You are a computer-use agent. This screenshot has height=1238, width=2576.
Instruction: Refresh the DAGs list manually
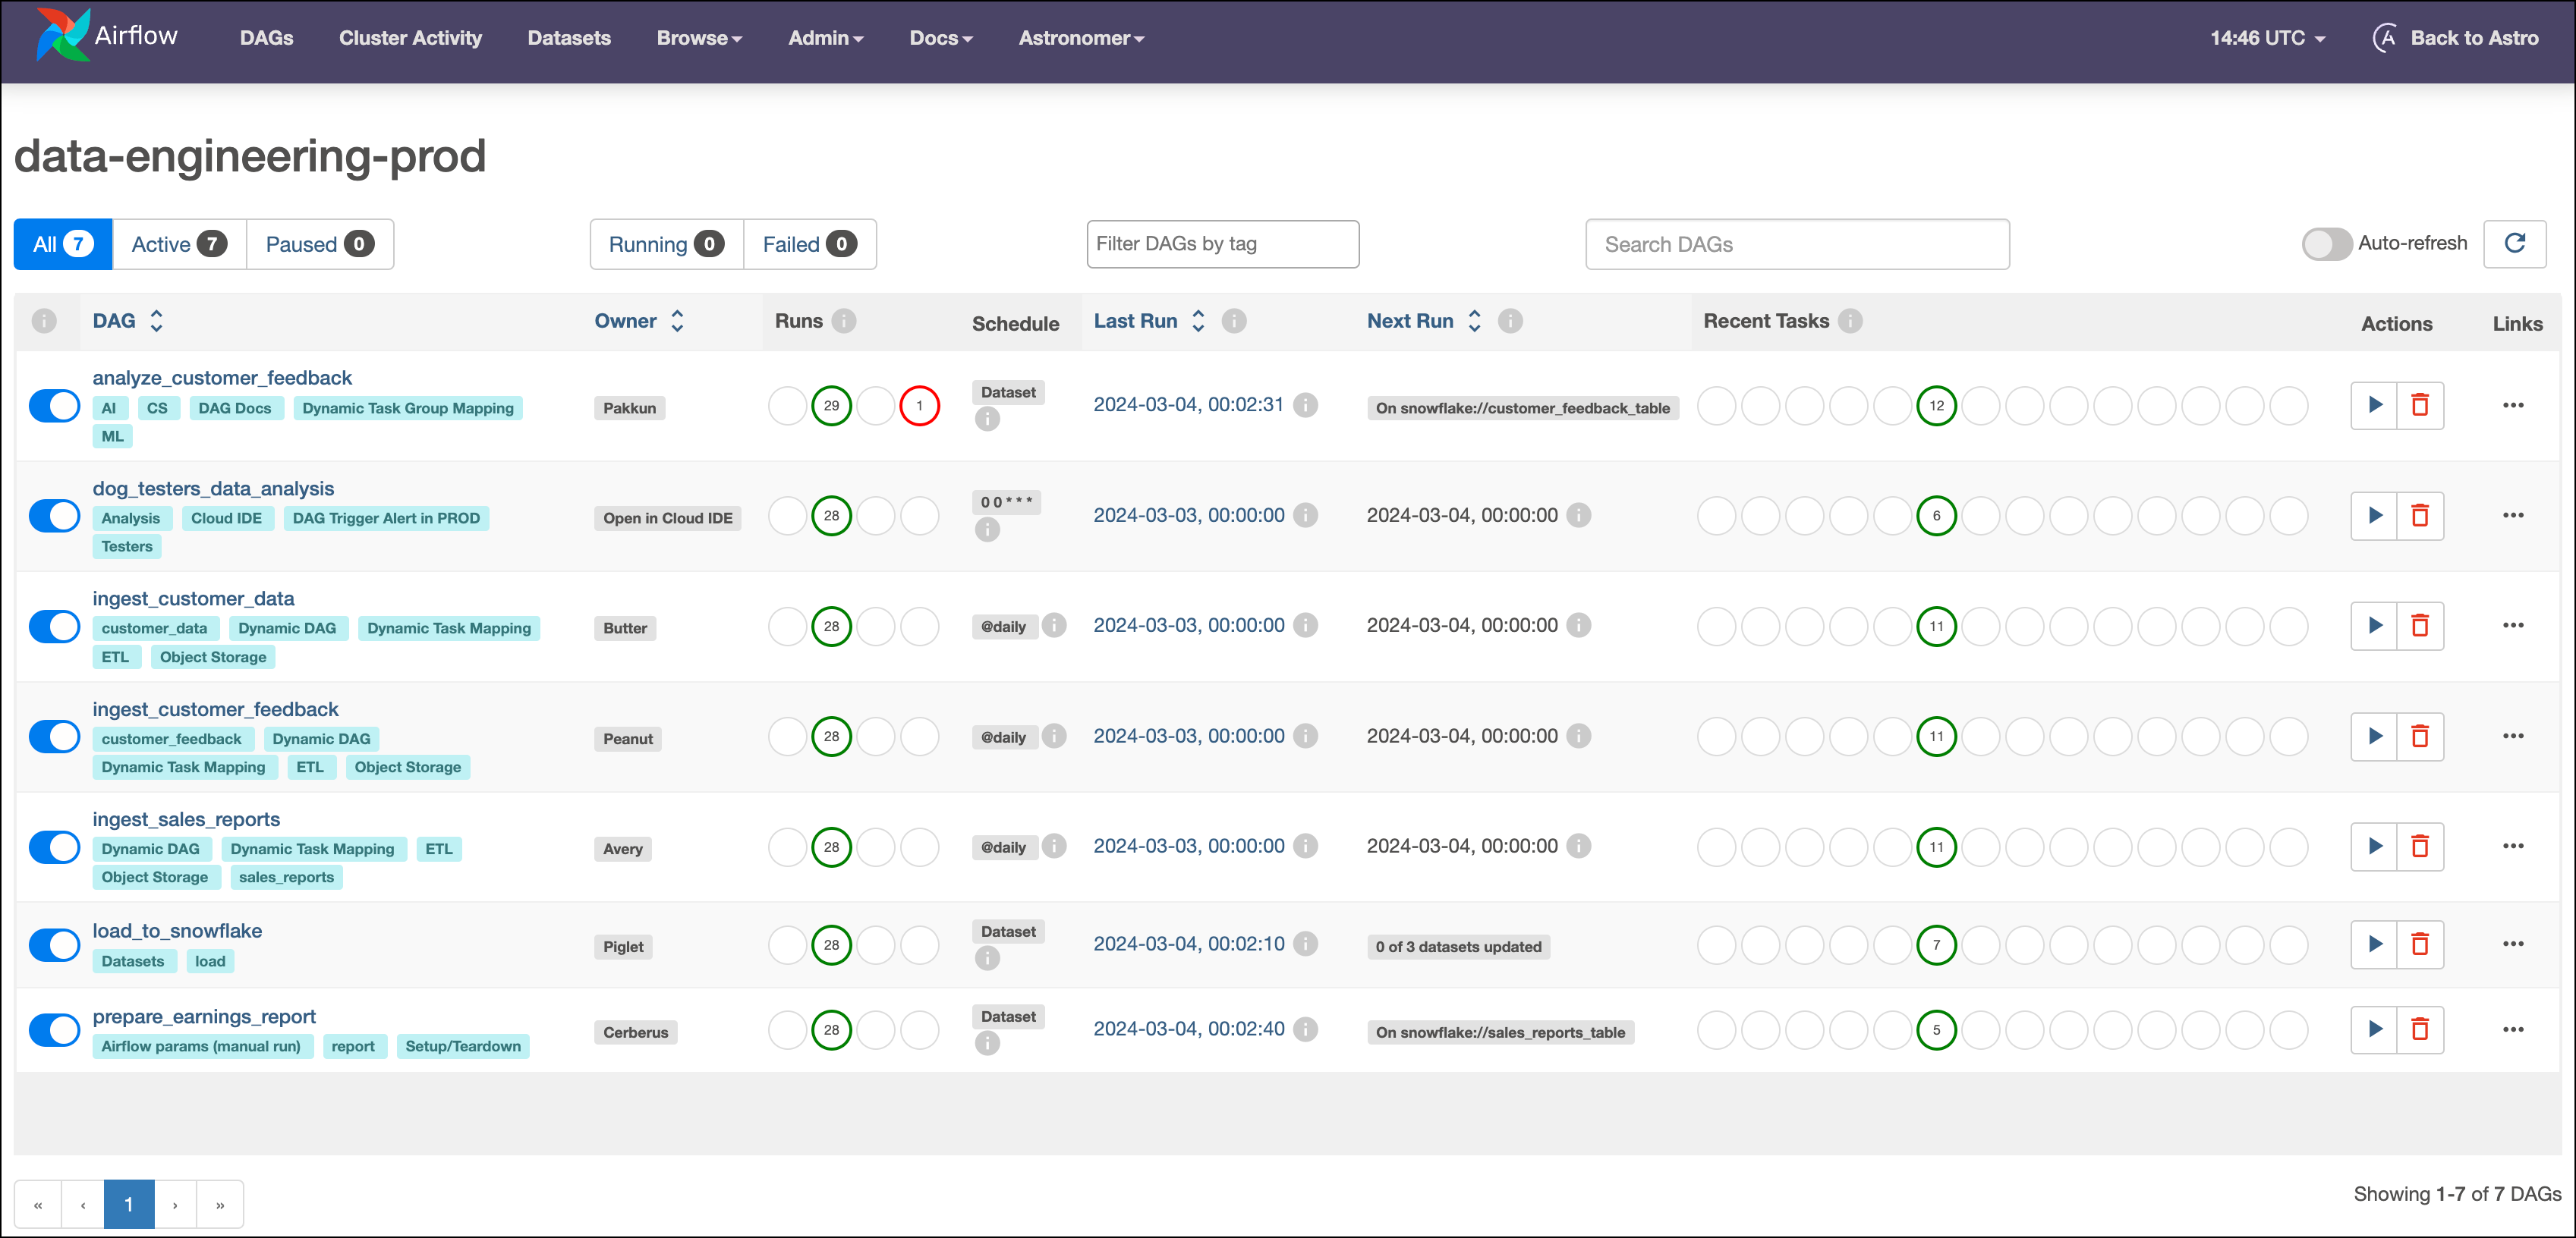[x=2516, y=244]
